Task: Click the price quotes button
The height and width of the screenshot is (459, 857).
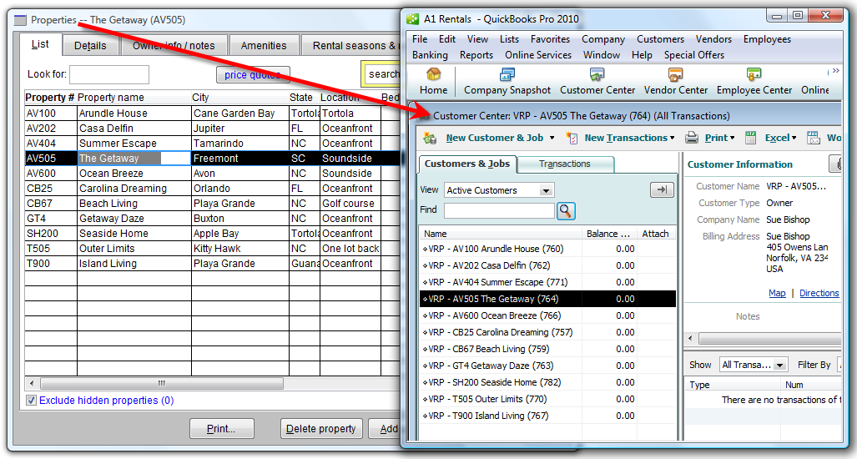Action: tap(253, 75)
